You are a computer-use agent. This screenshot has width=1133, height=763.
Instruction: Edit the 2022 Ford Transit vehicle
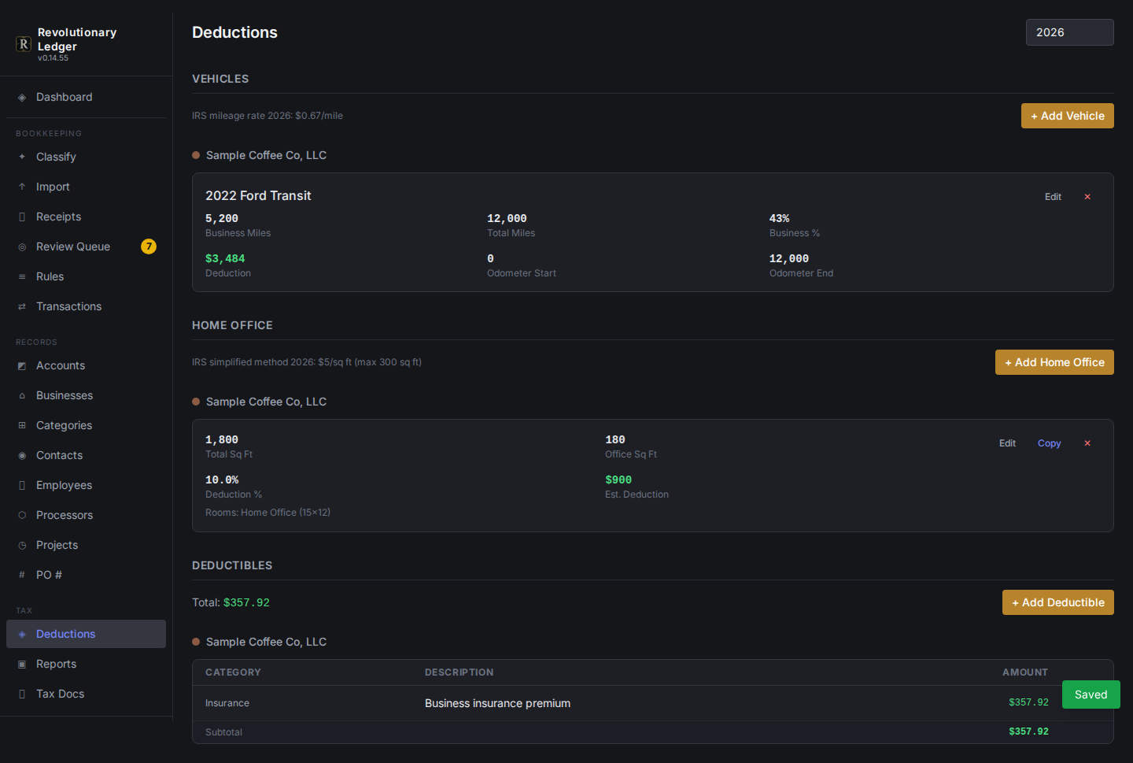(1053, 197)
